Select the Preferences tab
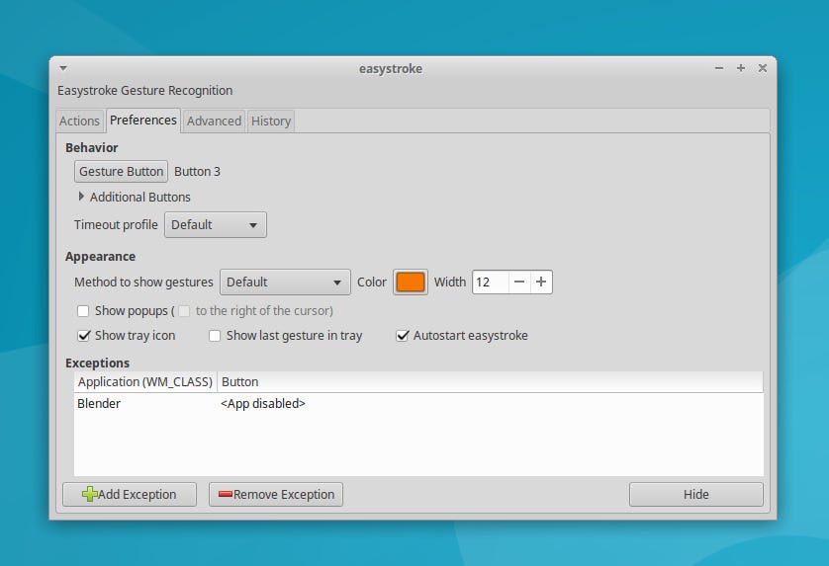 143,121
